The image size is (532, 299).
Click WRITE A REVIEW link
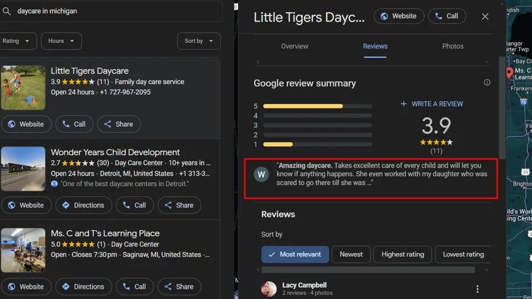click(432, 104)
